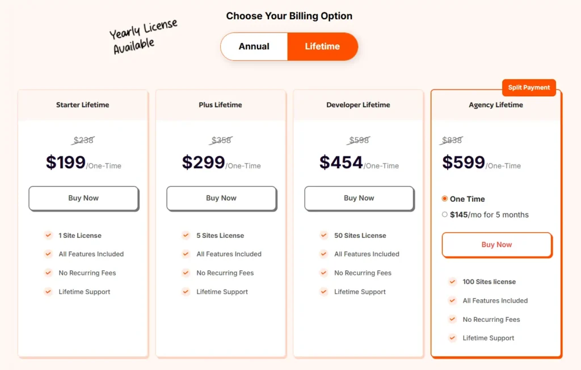Screen dimensions: 581x370
Task: Select the Lifetime billing option
Action: click(x=322, y=46)
